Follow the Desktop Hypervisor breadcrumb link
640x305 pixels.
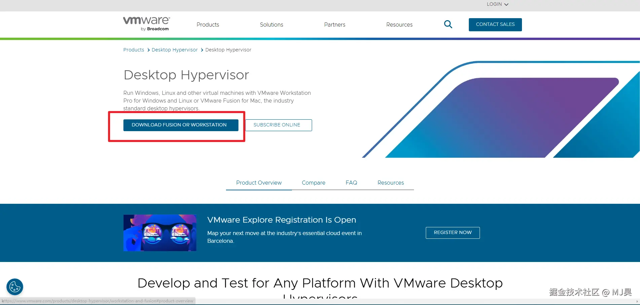point(175,50)
